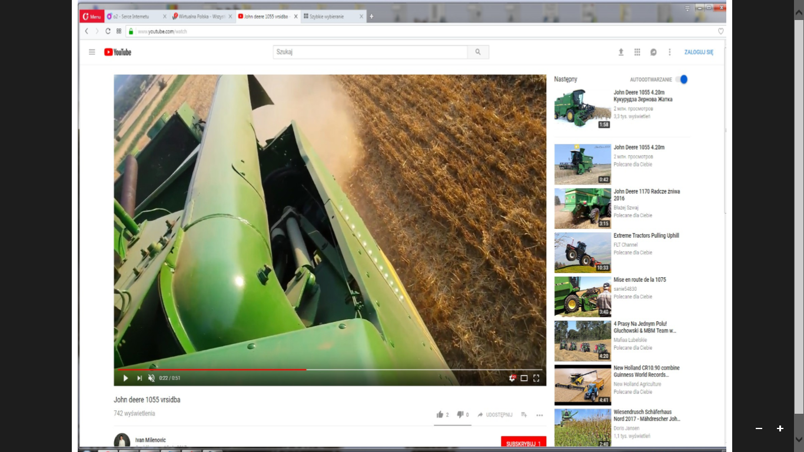
Task: Open the Speed Dial grid icon
Action: click(119, 31)
